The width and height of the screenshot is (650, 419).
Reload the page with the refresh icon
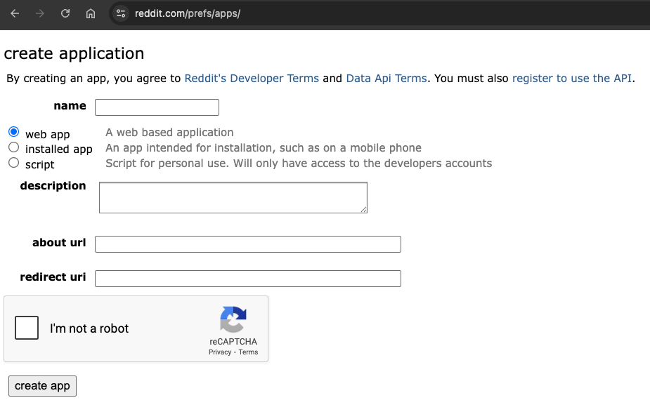point(65,13)
